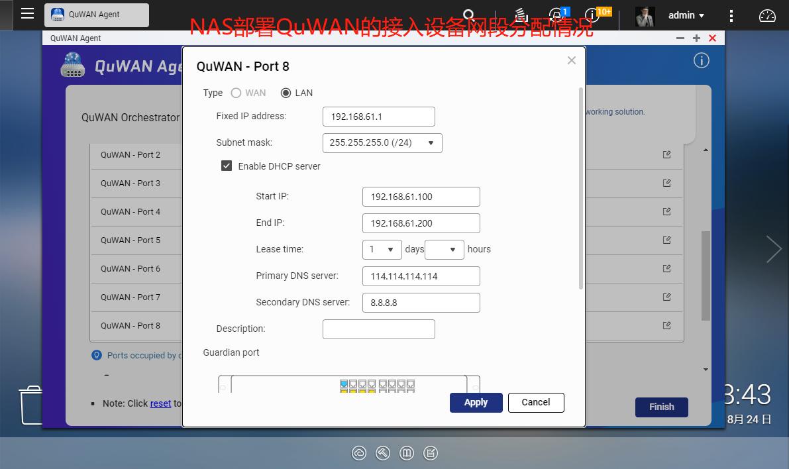789x469 pixels.
Task: Click the reset link in the note
Action: (160, 403)
